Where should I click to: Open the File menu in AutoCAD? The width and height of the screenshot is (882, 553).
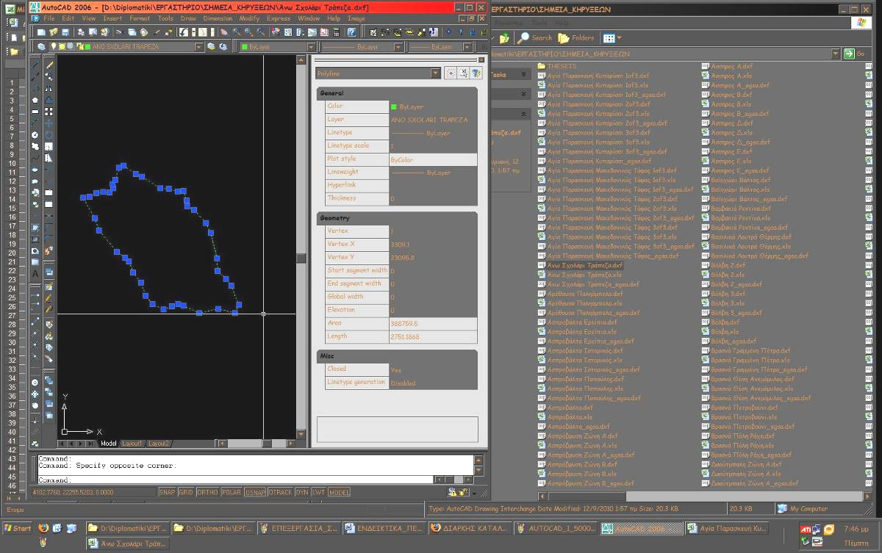point(49,18)
